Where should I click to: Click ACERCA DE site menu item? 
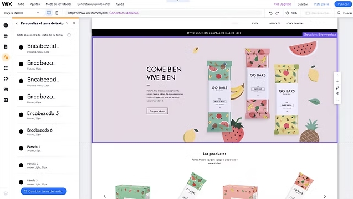click(275, 23)
